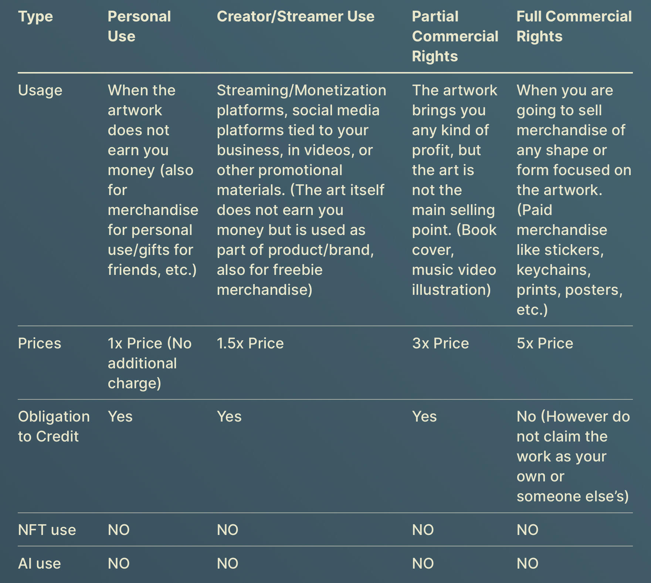
Task: Click the "Usage" row label
Action: pos(40,91)
